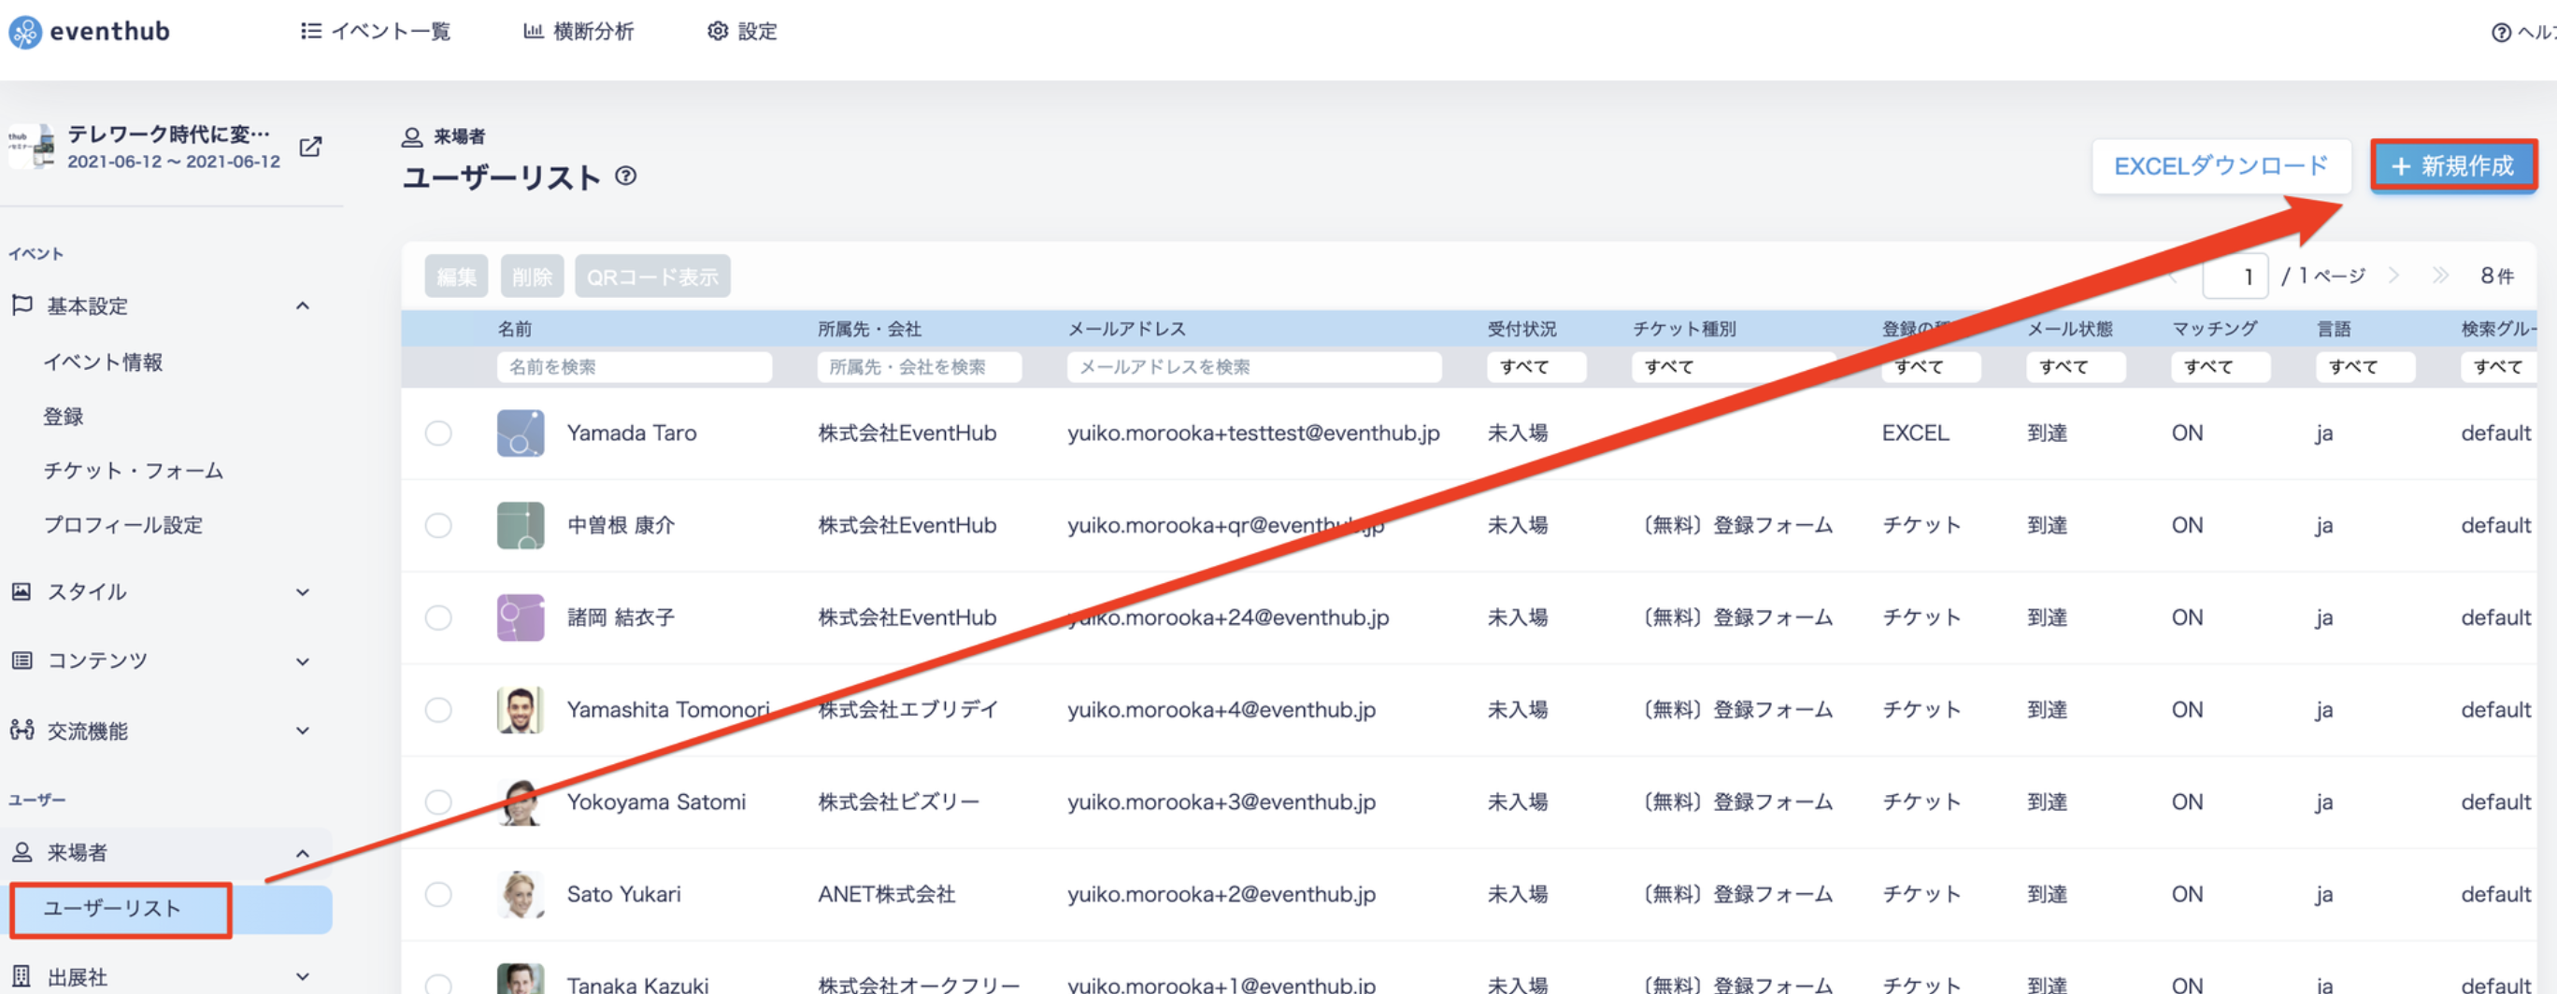2557x994 pixels.
Task: Click the 削除 button
Action: 532,277
